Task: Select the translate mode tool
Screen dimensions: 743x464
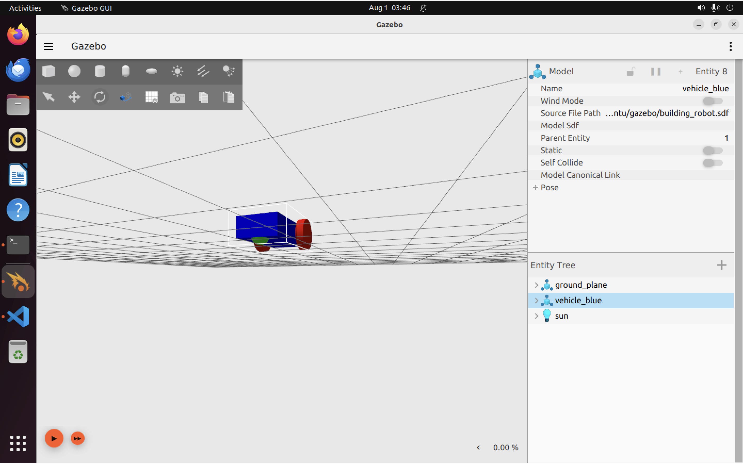Action: [x=74, y=97]
